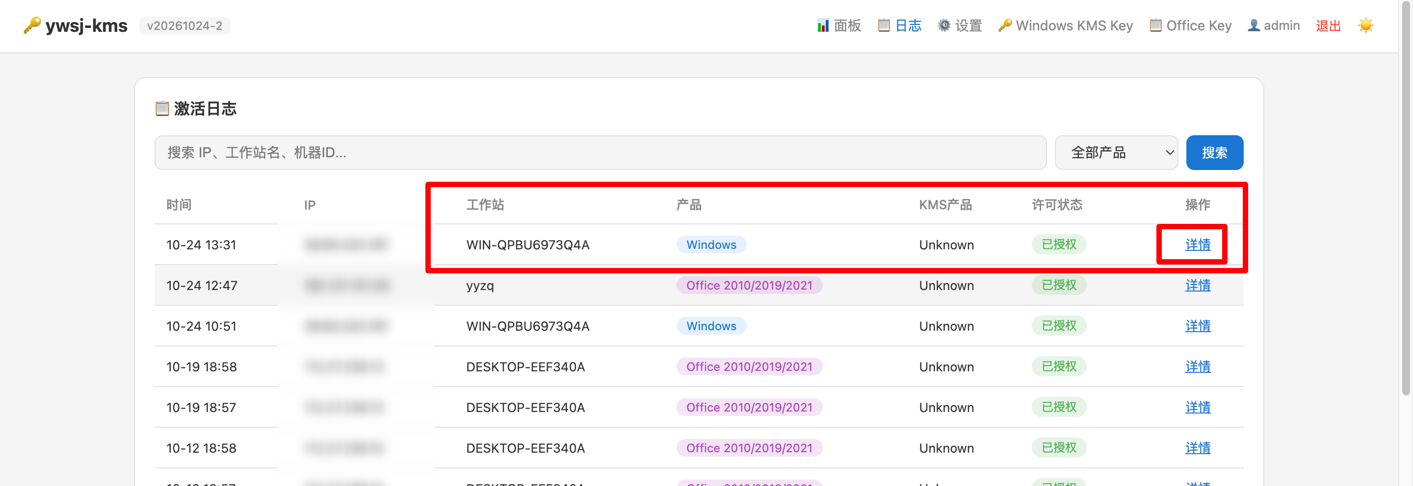Image resolution: width=1413 pixels, height=486 pixels.
Task: Click the blue 搜索 button
Action: pos(1214,153)
